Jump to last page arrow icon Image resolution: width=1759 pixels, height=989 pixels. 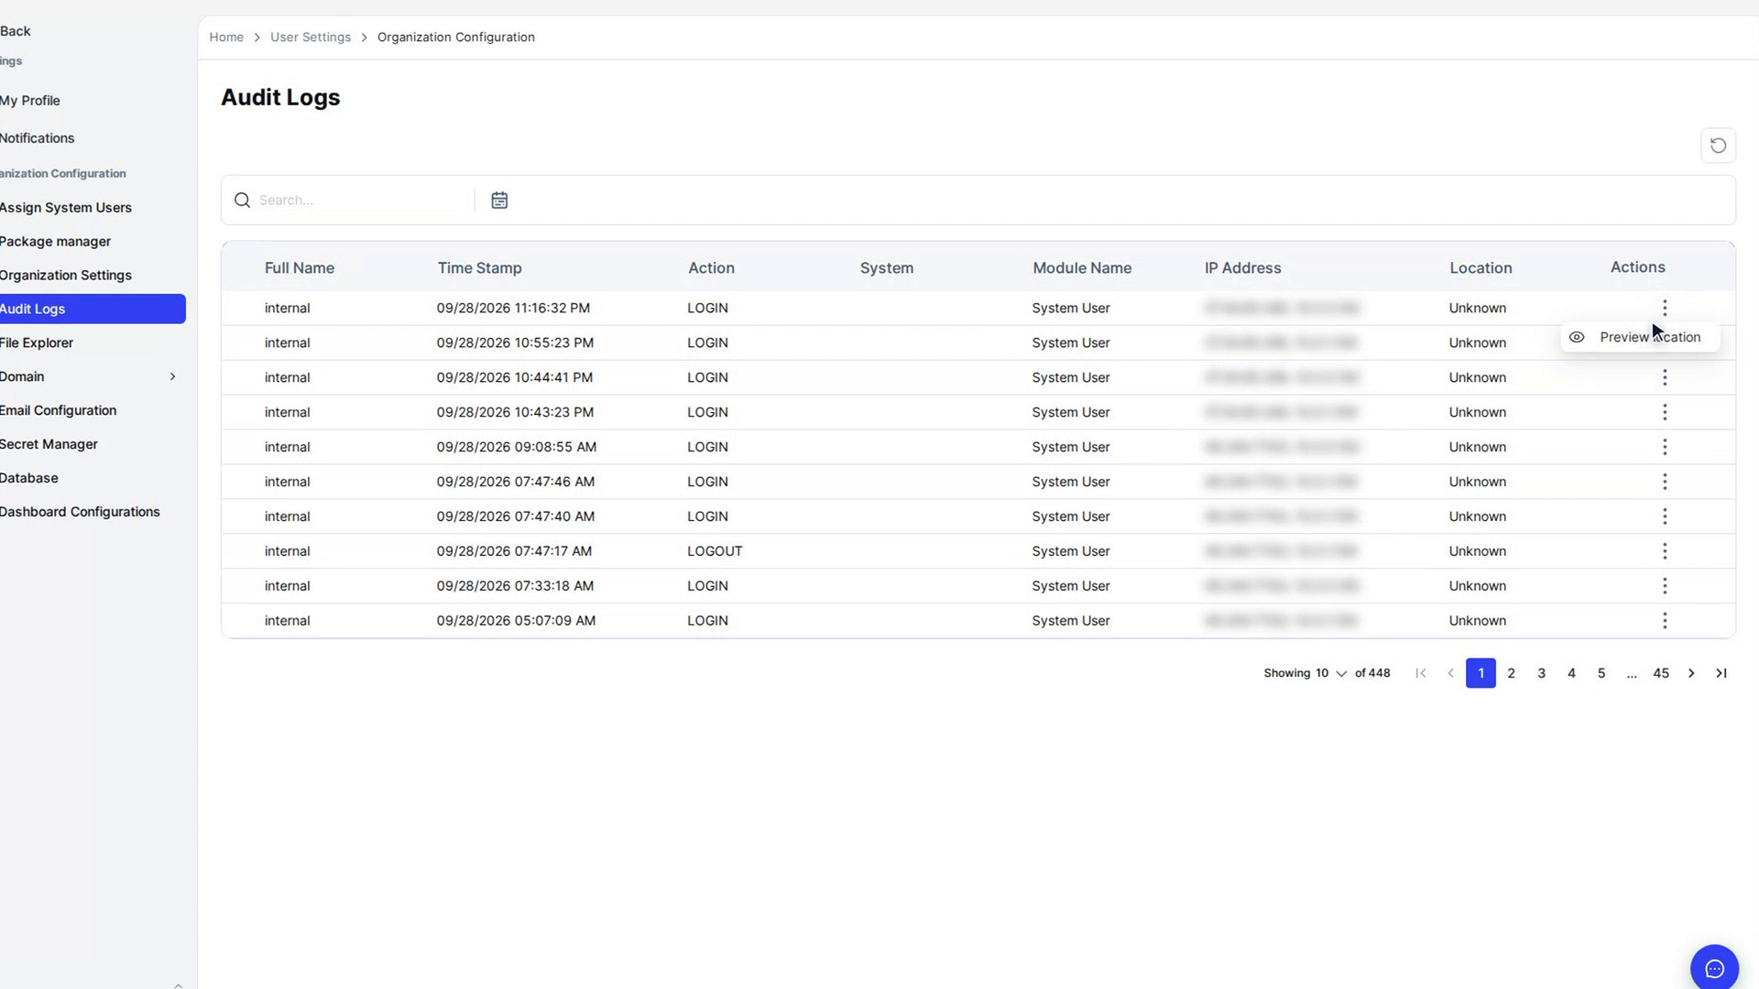point(1721,673)
